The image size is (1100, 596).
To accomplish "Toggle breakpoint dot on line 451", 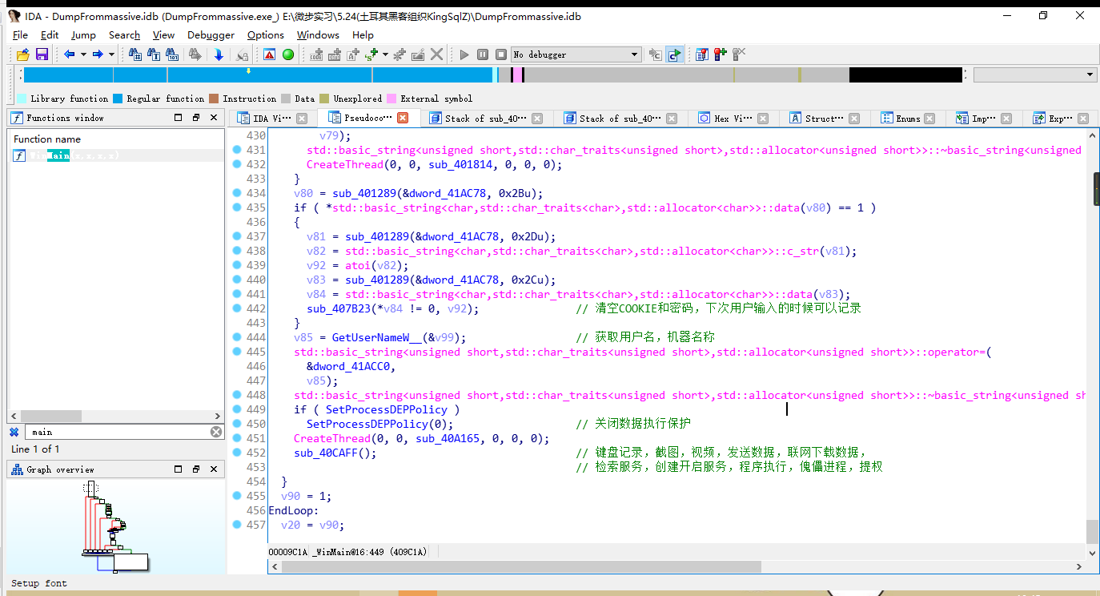I will pos(237,438).
